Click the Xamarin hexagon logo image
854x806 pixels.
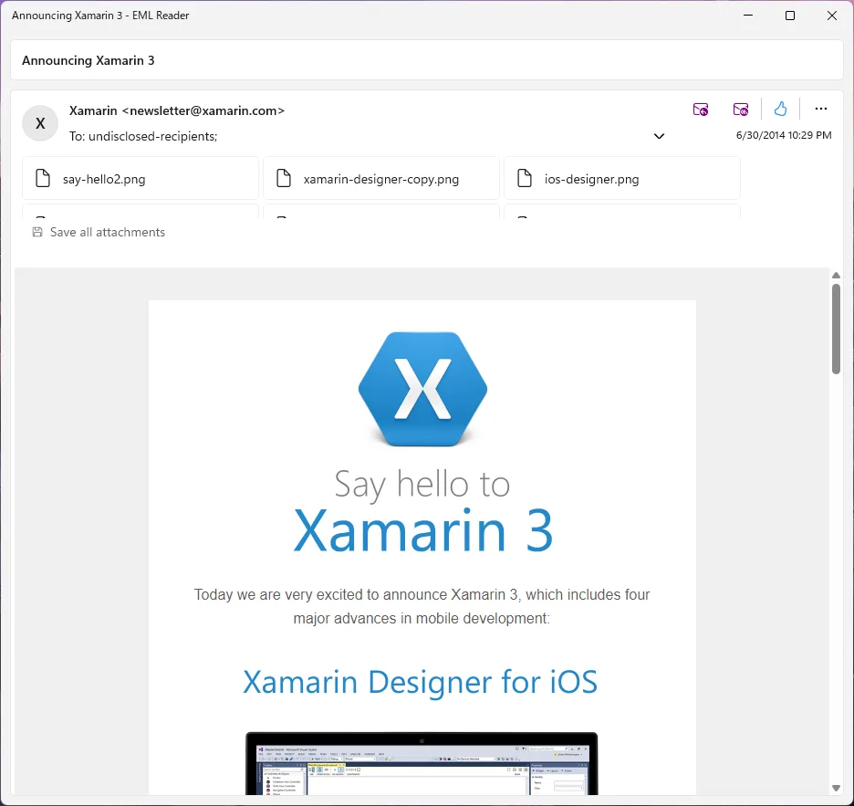(422, 389)
